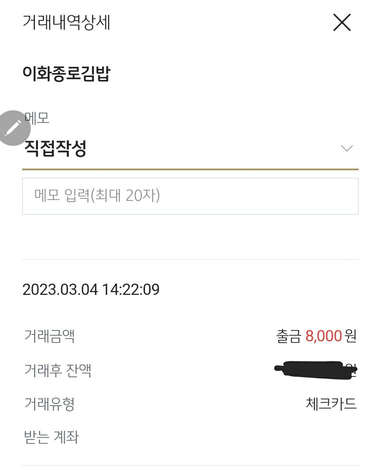
Task: Tap the 거래금액 row label
Action: (x=49, y=336)
